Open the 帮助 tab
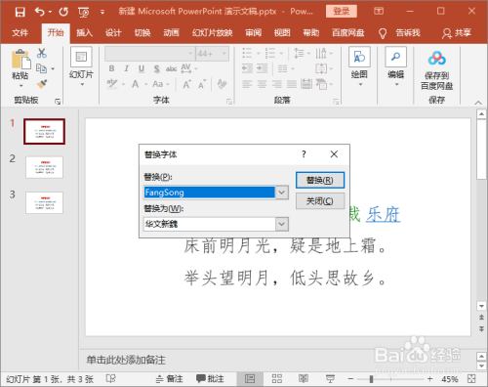Image resolution: width=488 pixels, height=387 pixels. click(311, 33)
